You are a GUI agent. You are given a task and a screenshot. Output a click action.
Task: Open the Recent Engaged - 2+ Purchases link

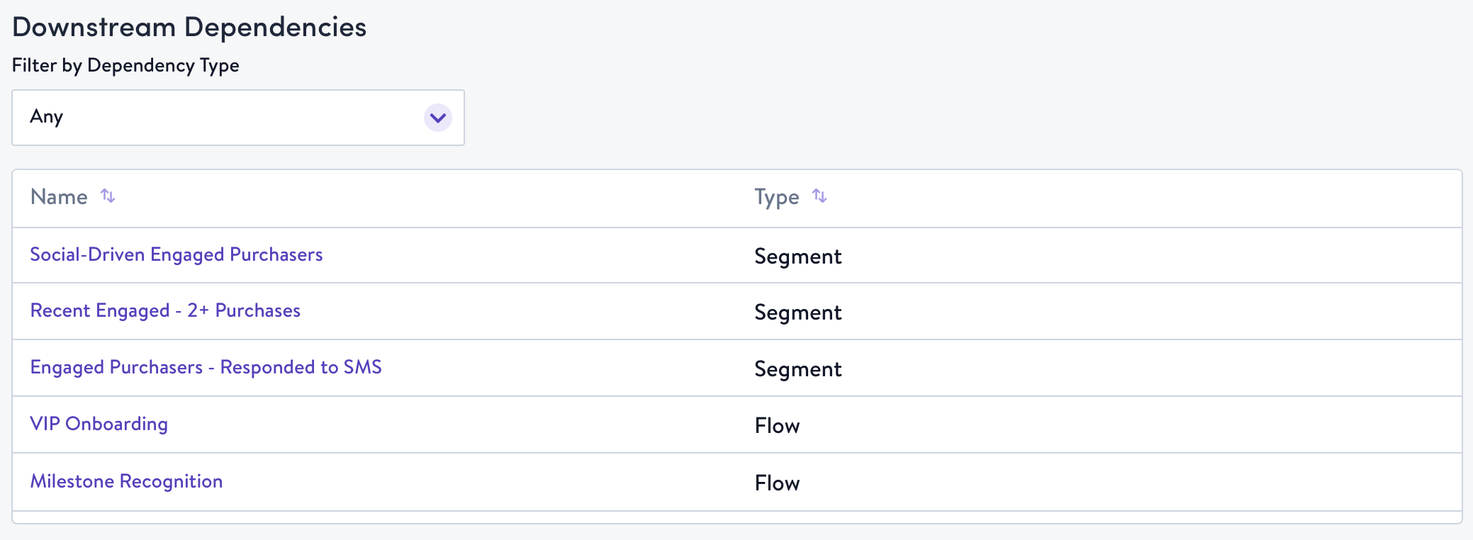pyautogui.click(x=165, y=311)
